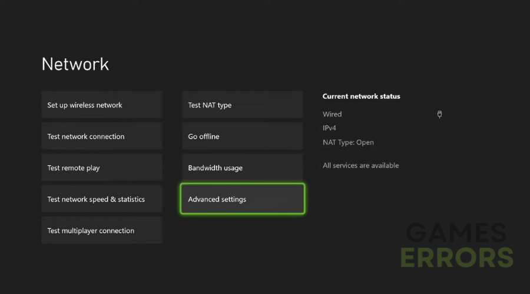Click the 'NAT Type:' status label
The image size is (530, 294).
coord(339,142)
